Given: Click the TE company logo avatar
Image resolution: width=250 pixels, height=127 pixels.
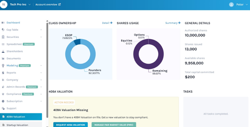Looking at the screenshot, I should [3, 4].
